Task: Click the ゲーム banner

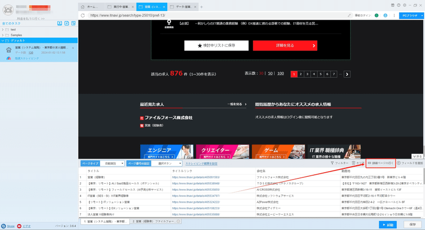Action: [278, 152]
